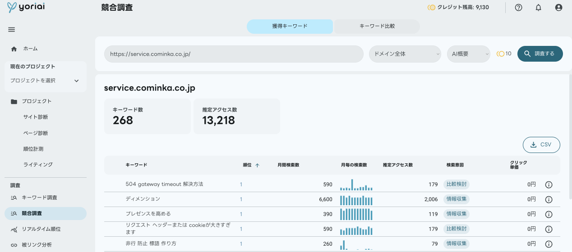Expand the プロジェクトを選択 dropdown
The width and height of the screenshot is (572, 252).
coord(45,81)
